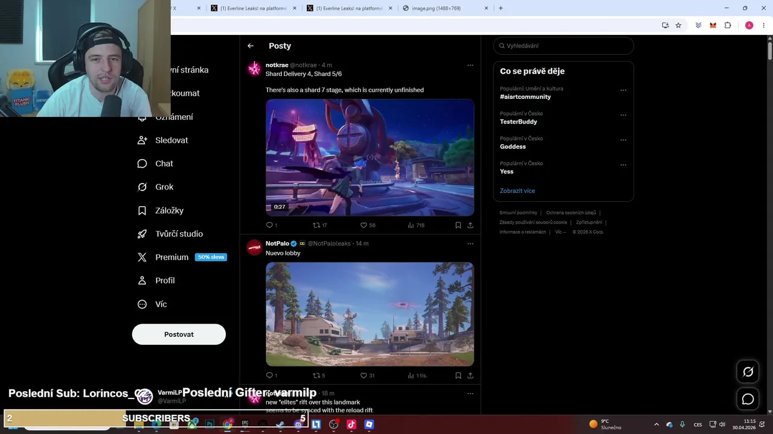Click the install app icon in address bar
This screenshot has width=773, height=434.
click(x=665, y=25)
